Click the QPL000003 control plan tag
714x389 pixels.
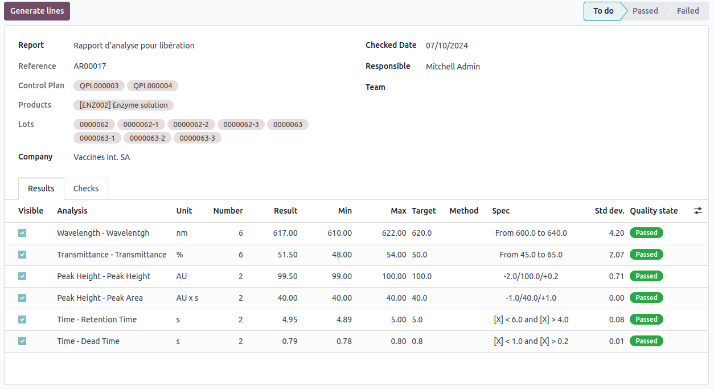click(99, 86)
